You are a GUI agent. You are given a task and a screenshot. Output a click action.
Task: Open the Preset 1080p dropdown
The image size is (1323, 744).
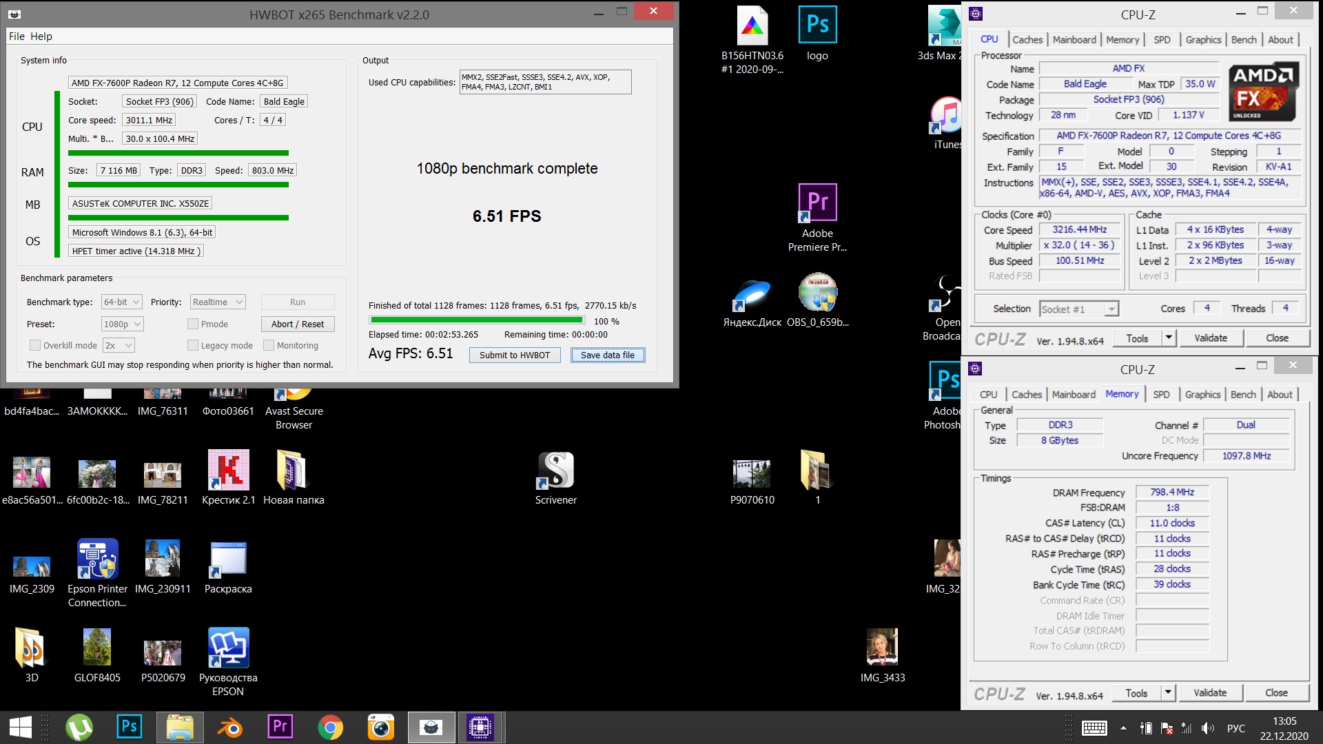pyautogui.click(x=122, y=324)
